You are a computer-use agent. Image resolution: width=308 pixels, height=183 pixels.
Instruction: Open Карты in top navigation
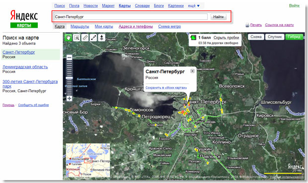pyautogui.click(x=125, y=5)
